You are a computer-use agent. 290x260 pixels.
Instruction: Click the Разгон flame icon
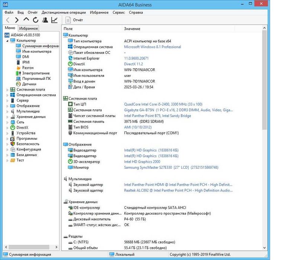coord(18,68)
